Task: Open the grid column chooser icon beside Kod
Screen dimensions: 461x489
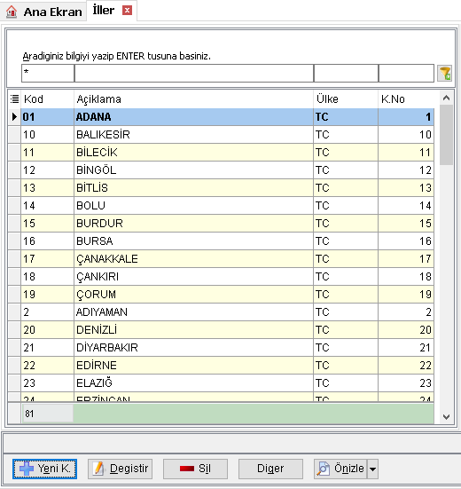Action: [x=14, y=99]
